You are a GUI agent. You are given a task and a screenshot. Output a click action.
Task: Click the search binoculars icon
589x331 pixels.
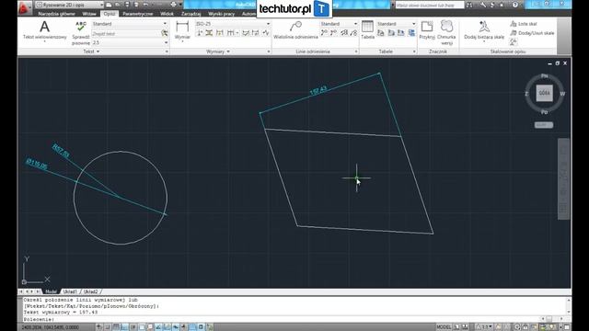click(469, 5)
